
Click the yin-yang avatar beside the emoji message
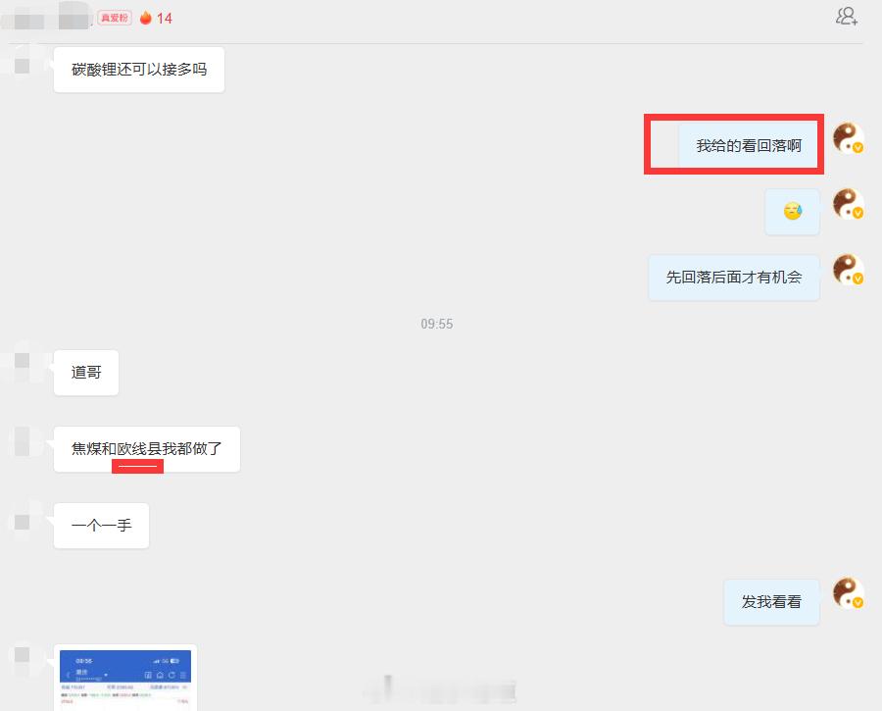click(849, 203)
